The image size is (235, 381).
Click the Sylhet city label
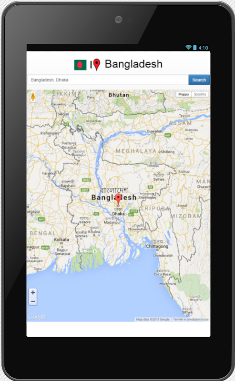coord(159,180)
